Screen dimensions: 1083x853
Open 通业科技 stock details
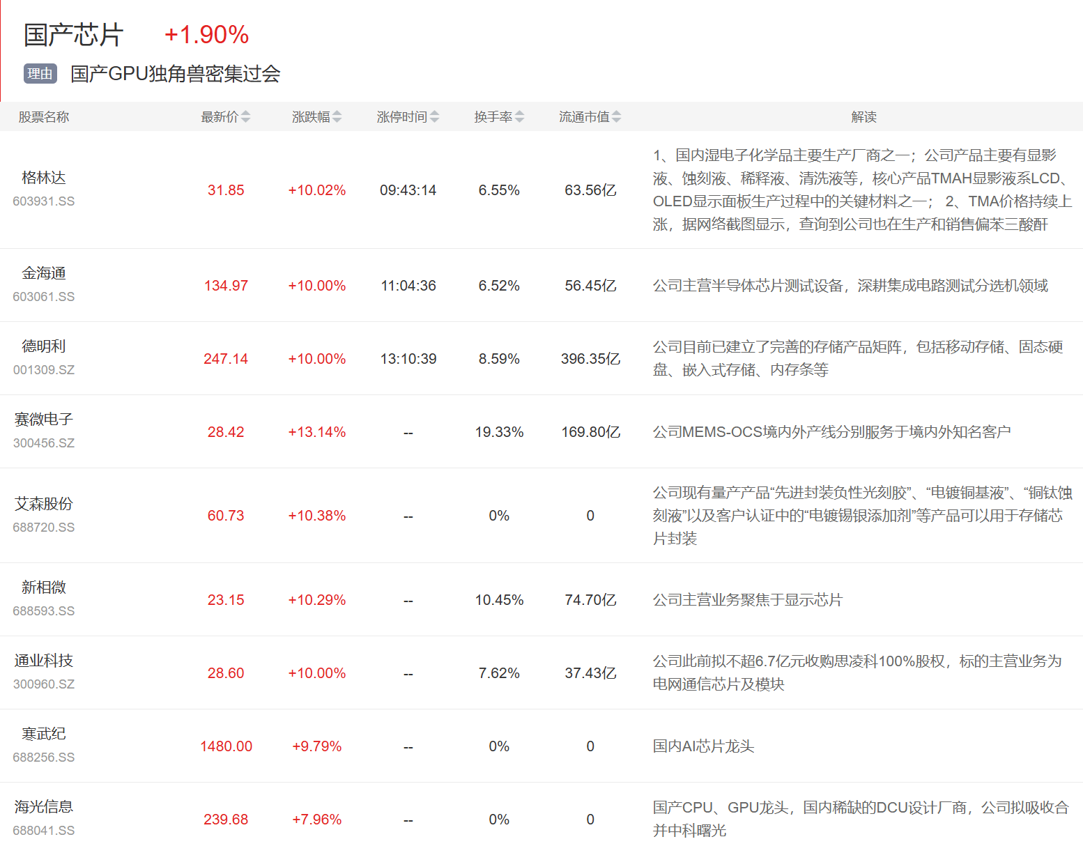tap(43, 661)
